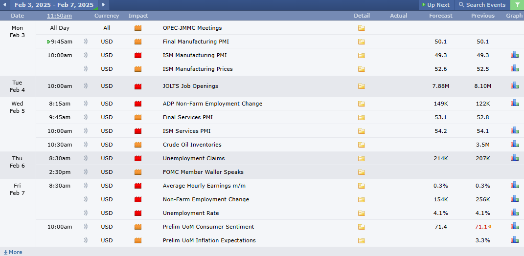524x256 pixels.
Task: Open the 11:50am time settings link
Action: (x=60, y=16)
